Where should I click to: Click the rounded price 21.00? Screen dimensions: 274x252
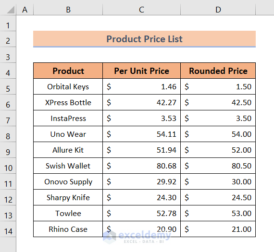(x=218, y=229)
